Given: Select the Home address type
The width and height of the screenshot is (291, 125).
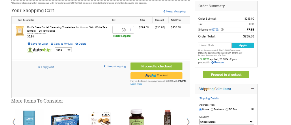Looking at the screenshot, I should tap(200, 109).
